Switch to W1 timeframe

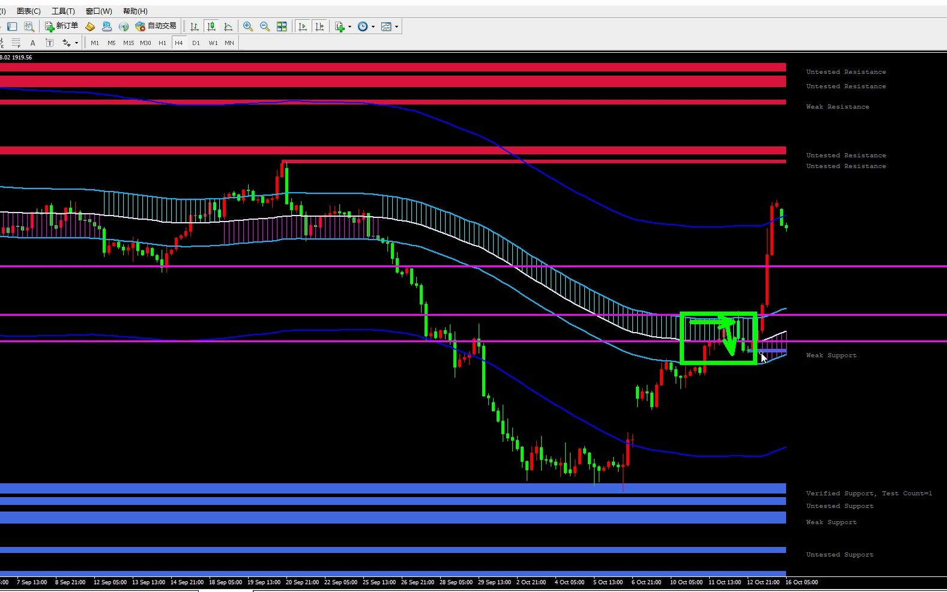point(213,43)
